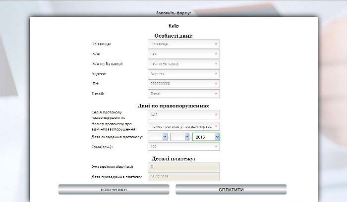This screenshot has height=202, width=347.
Task: Expand the year dropdown showing 2015
Action: (x=206, y=137)
